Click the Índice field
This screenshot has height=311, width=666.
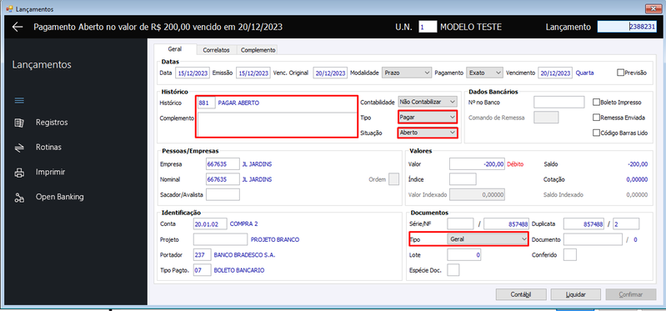point(463,179)
